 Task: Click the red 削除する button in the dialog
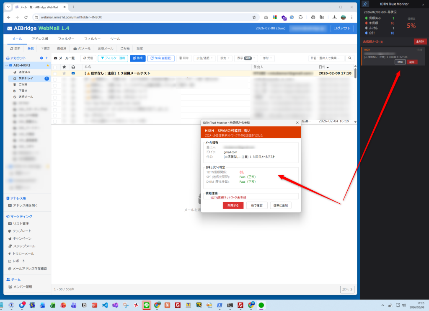233,205
